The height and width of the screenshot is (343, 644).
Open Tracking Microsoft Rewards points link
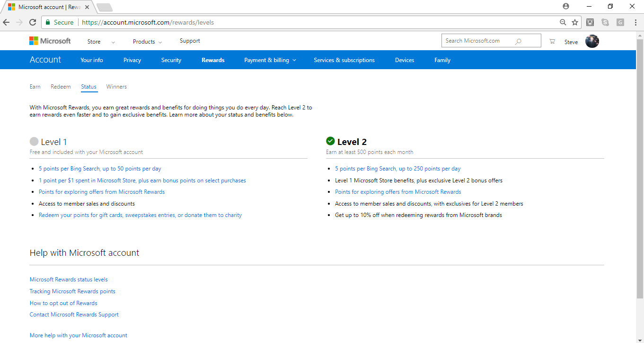pos(72,291)
